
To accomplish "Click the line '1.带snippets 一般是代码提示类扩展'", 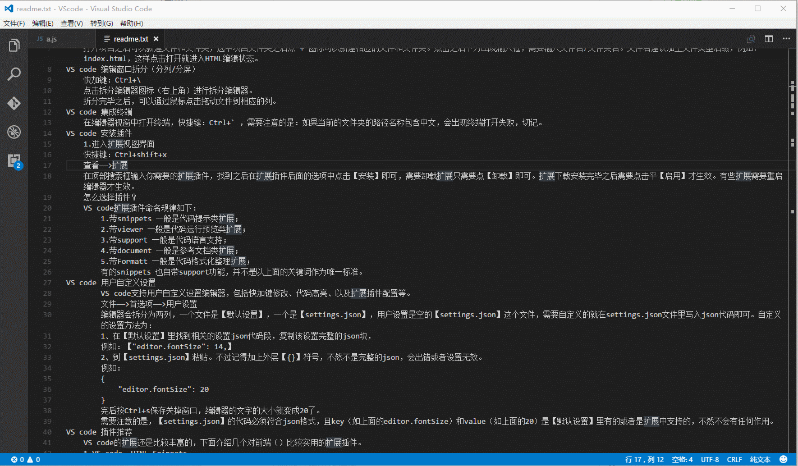I will (x=170, y=219).
